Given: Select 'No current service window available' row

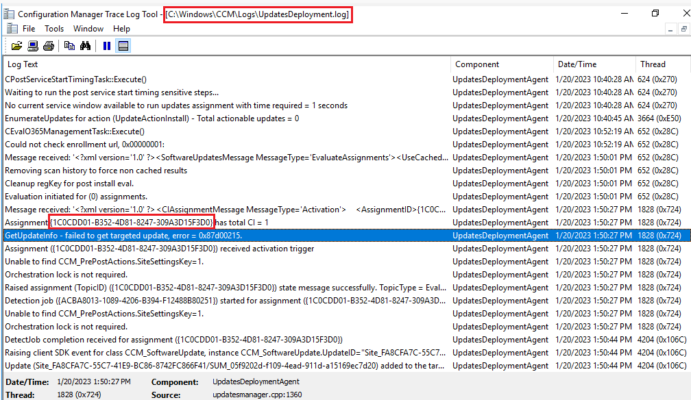Looking at the screenshot, I should click(345, 105).
